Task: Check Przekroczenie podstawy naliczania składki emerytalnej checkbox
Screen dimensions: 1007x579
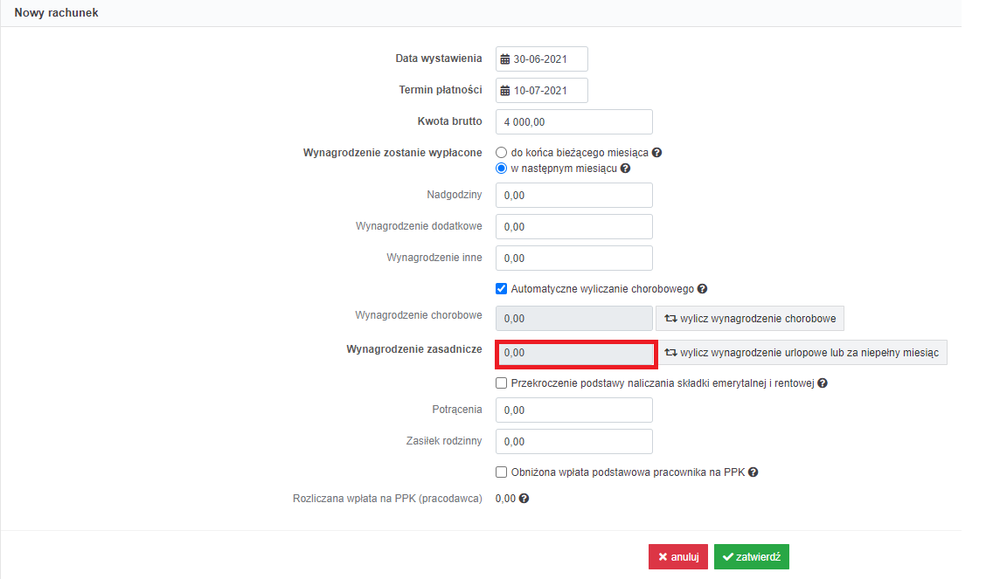Action: coord(501,383)
